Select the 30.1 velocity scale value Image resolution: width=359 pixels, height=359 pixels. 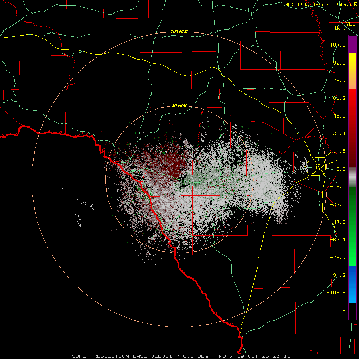[339, 134]
